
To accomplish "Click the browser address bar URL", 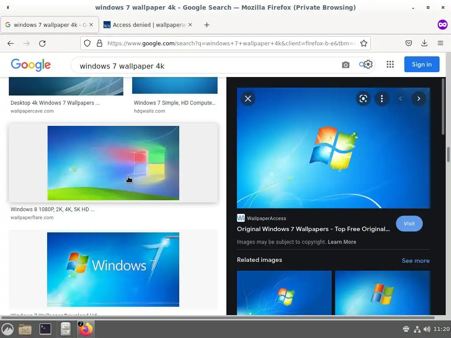I will click(231, 44).
